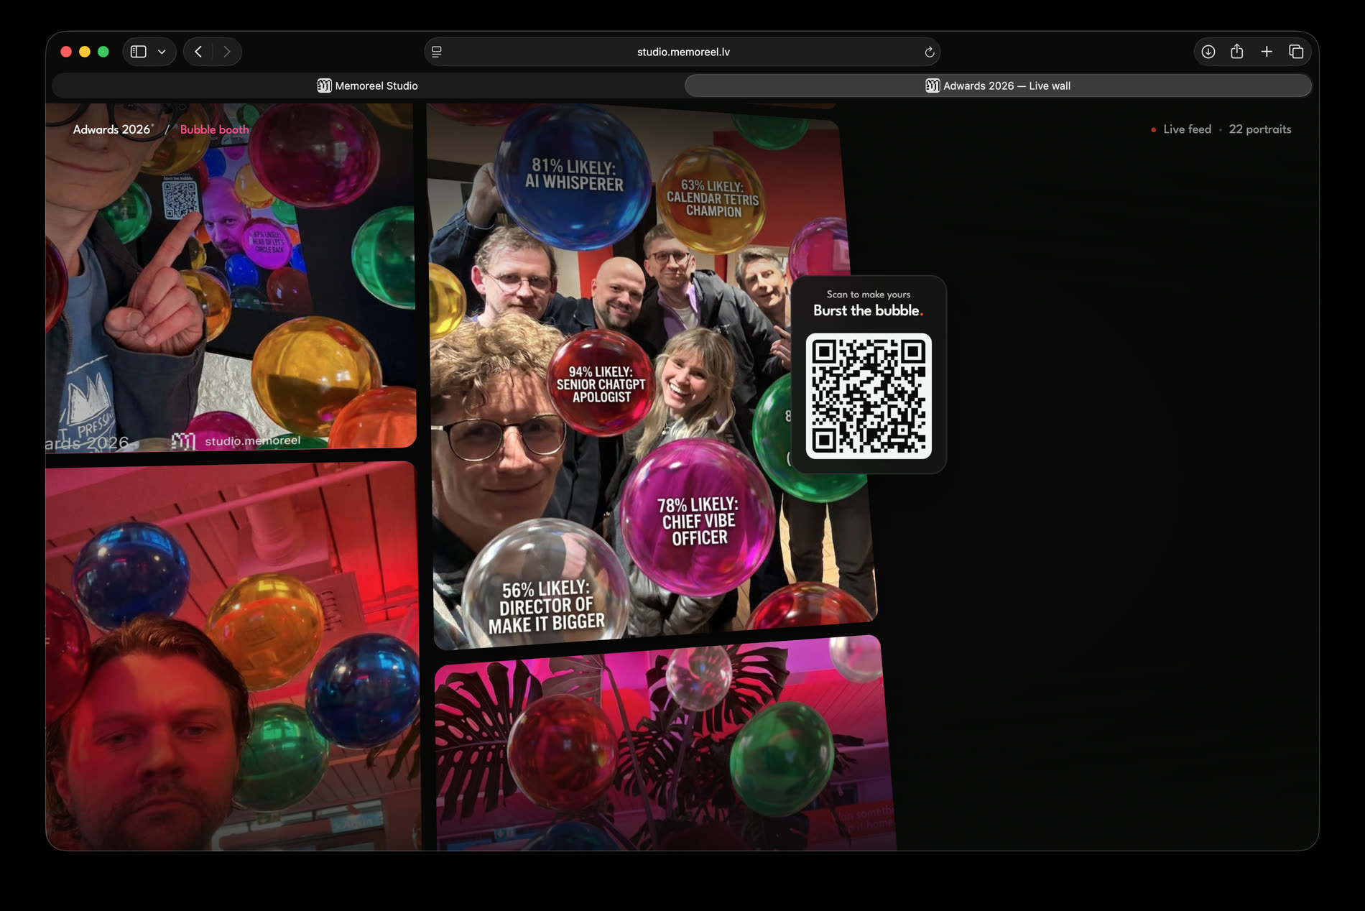Click the 22 portraits counter
1365x911 pixels.
click(x=1259, y=129)
